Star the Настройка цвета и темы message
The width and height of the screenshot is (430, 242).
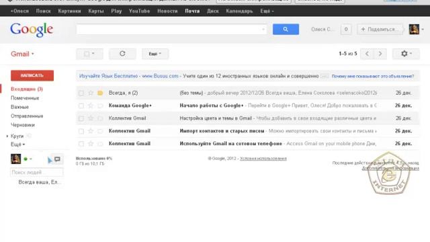click(91, 118)
